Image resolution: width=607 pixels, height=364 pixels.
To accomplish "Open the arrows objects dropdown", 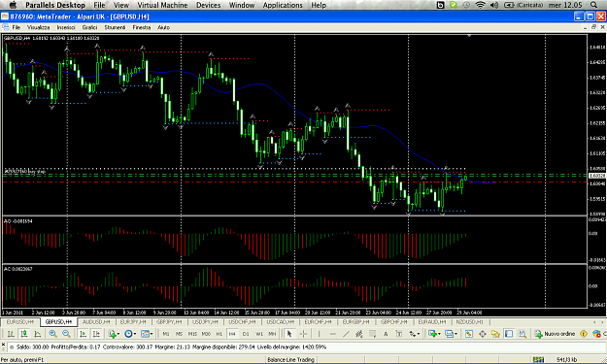I will click(414, 334).
